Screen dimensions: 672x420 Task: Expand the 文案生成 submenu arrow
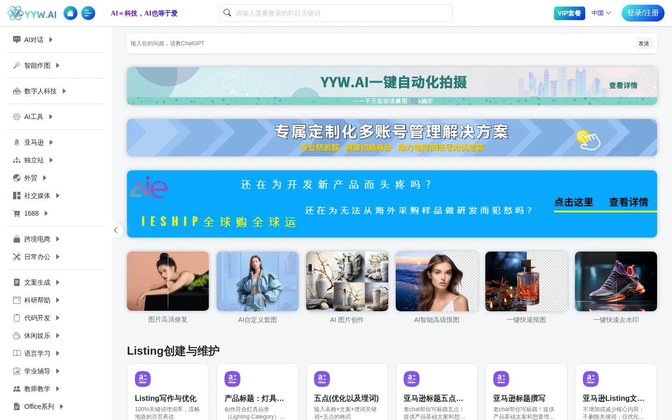(x=58, y=282)
